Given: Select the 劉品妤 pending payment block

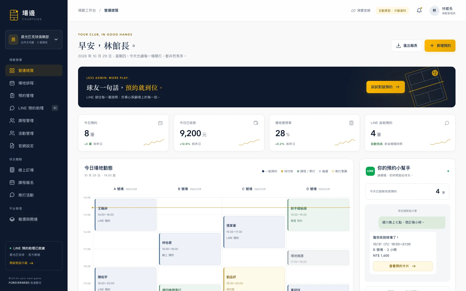Looking at the screenshot, I should pyautogui.click(x=254, y=279).
